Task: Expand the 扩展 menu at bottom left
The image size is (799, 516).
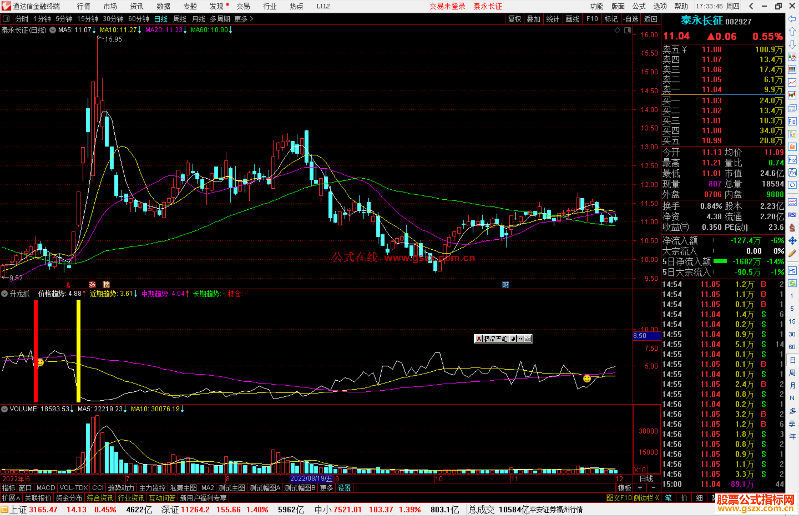Action: [x=11, y=498]
